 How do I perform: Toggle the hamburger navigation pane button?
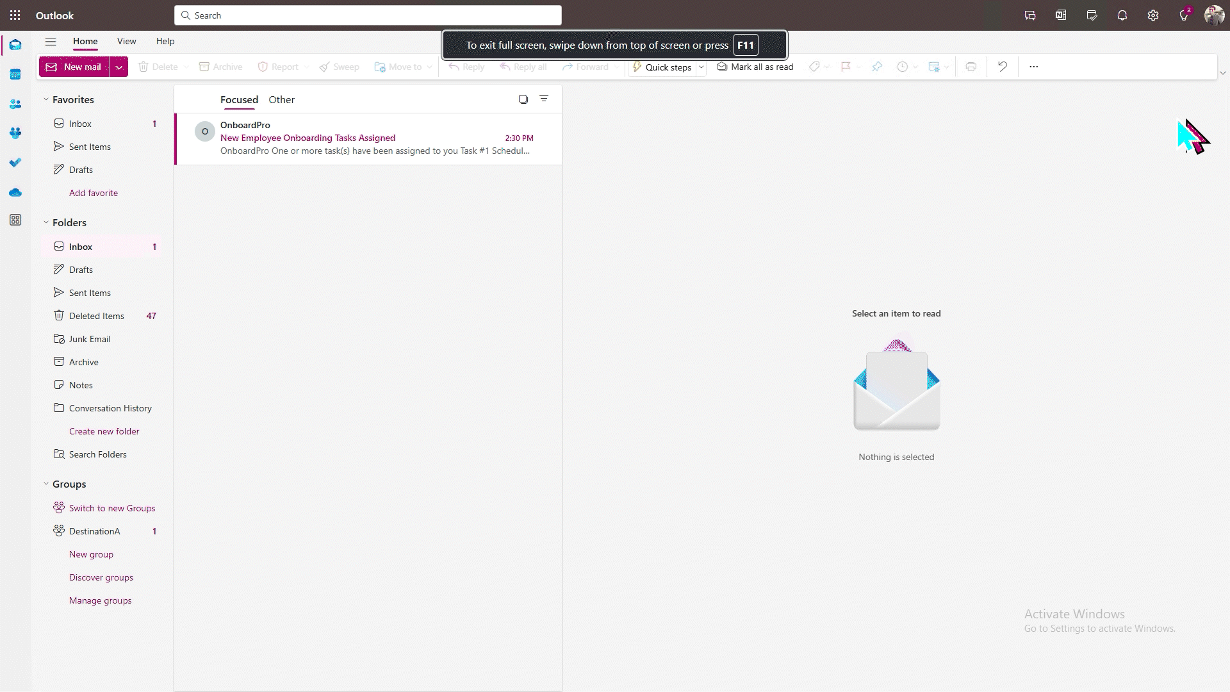click(x=51, y=42)
